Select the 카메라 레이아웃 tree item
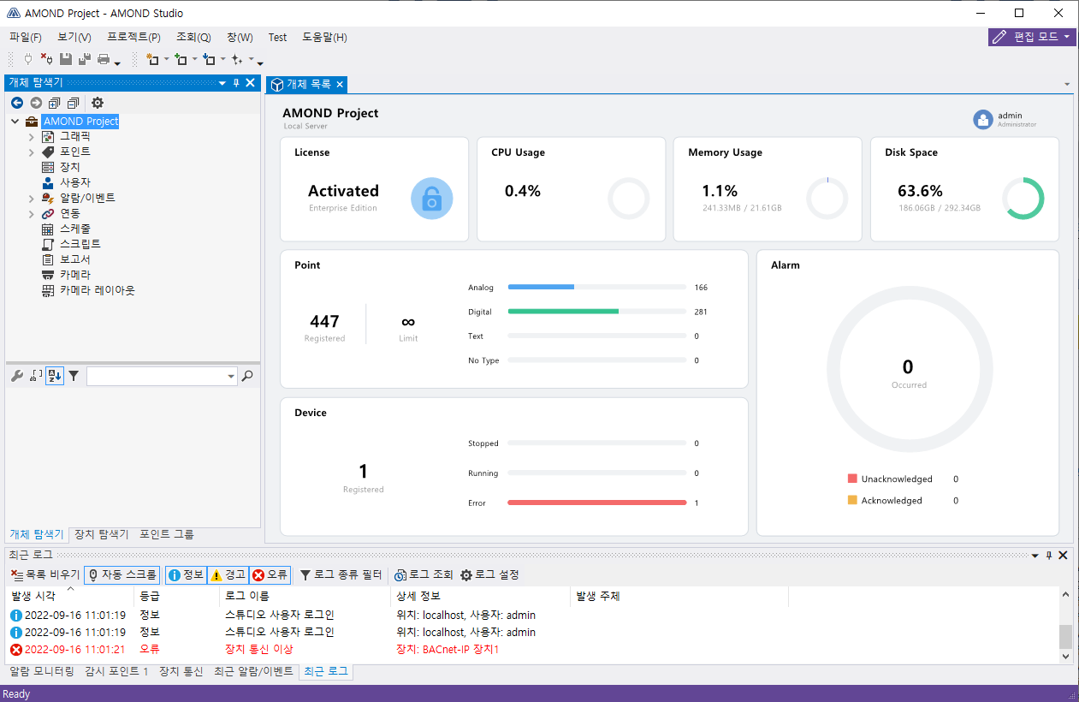The width and height of the screenshot is (1079, 702). click(97, 290)
